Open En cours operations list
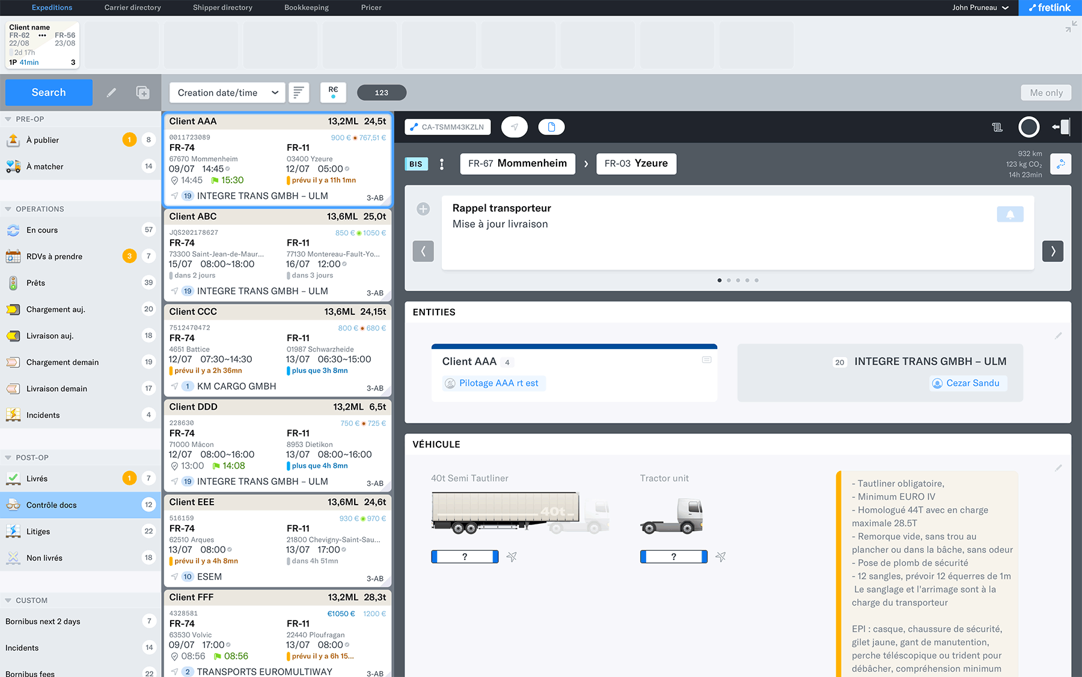 tap(81, 230)
